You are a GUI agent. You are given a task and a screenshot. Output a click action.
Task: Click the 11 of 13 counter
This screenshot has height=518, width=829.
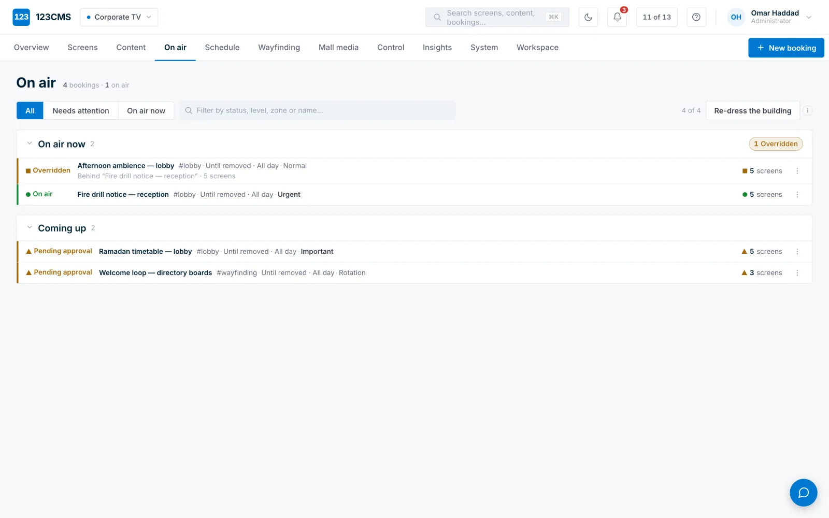coord(656,17)
